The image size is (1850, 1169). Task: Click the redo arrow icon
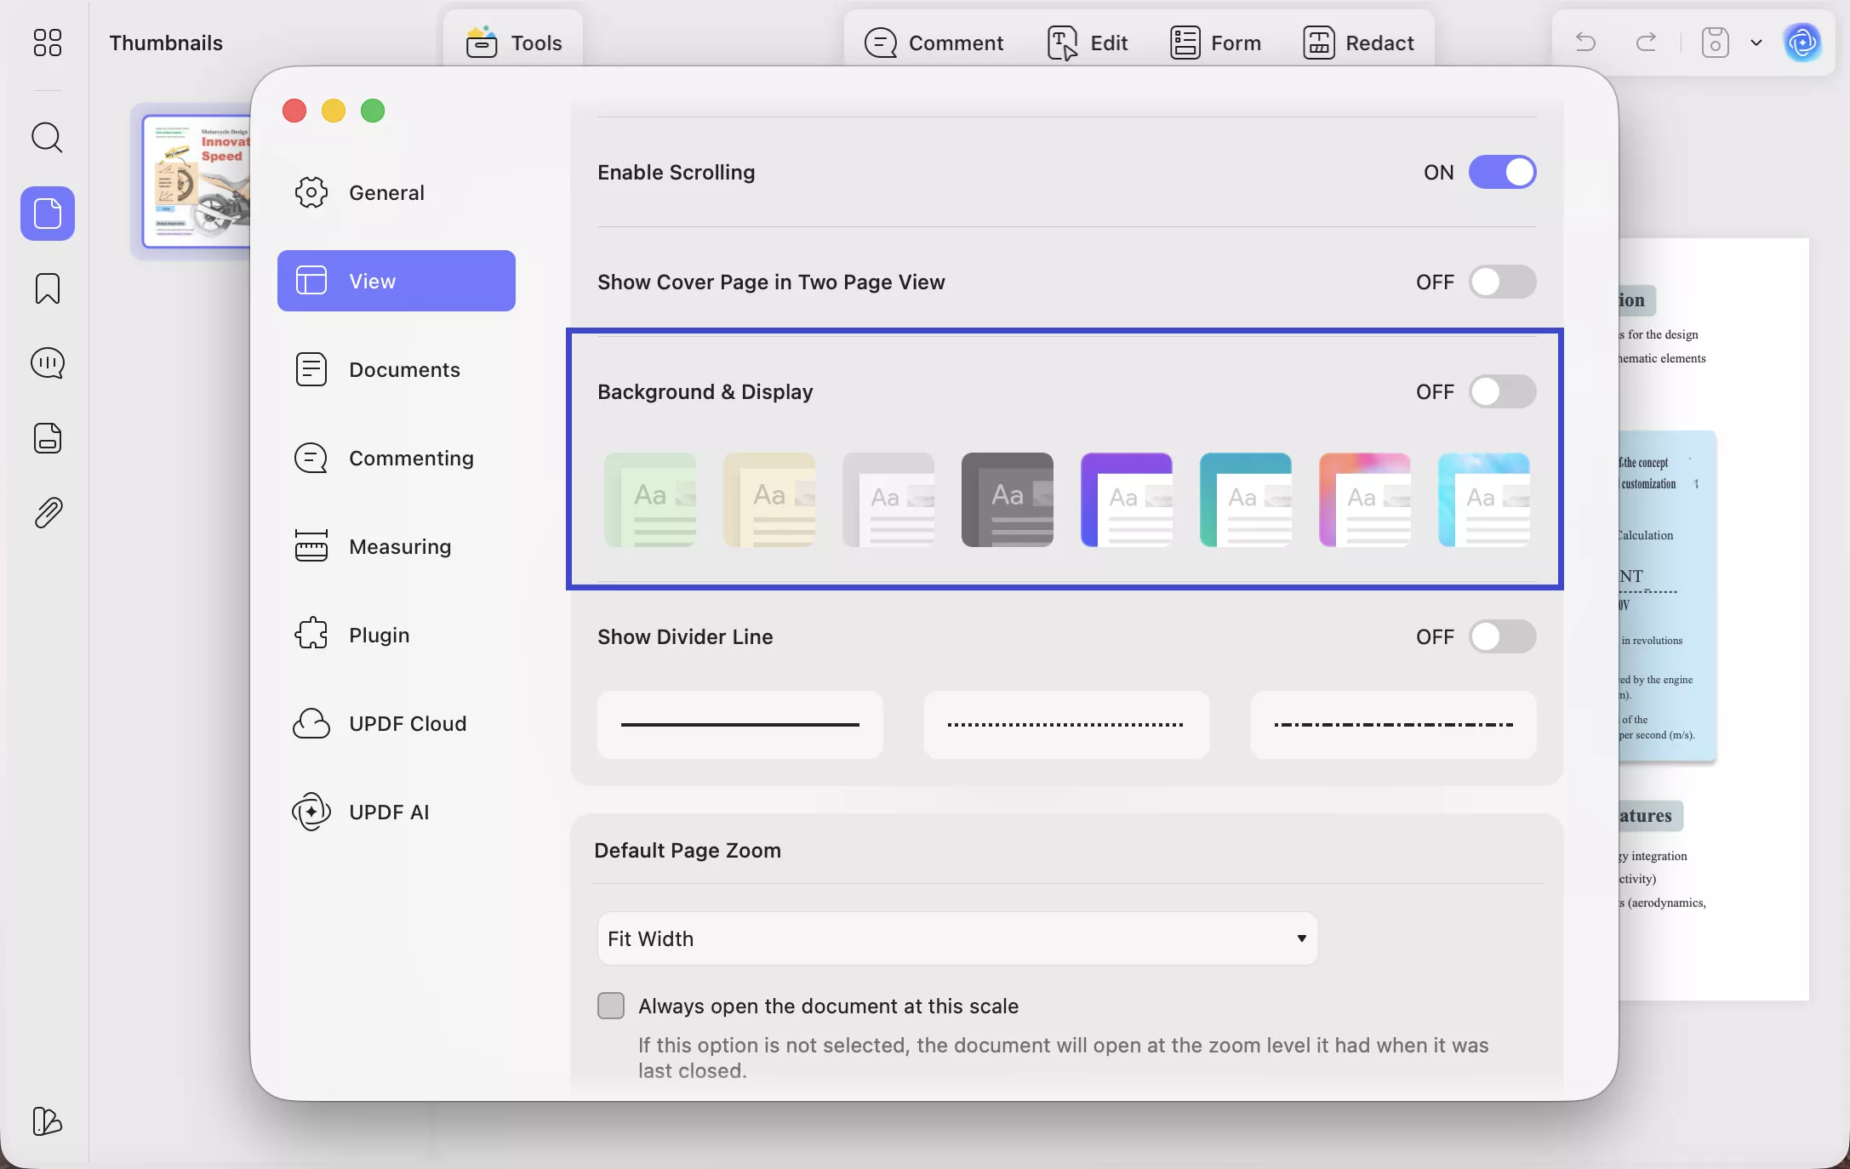[1646, 43]
